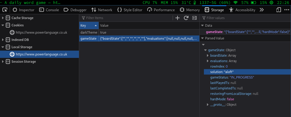The height and width of the screenshot is (117, 291).
Task: Switch to the Console tab
Action: [x=49, y=10]
